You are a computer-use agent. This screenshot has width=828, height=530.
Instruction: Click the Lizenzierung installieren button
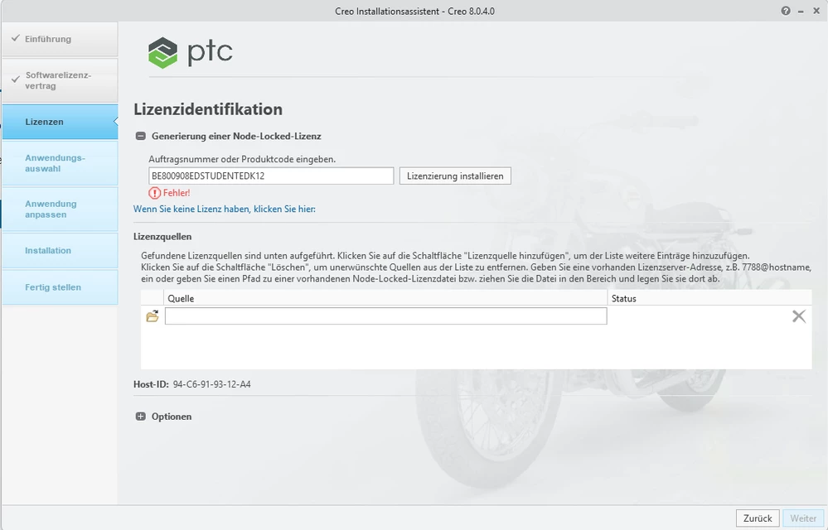(x=454, y=175)
